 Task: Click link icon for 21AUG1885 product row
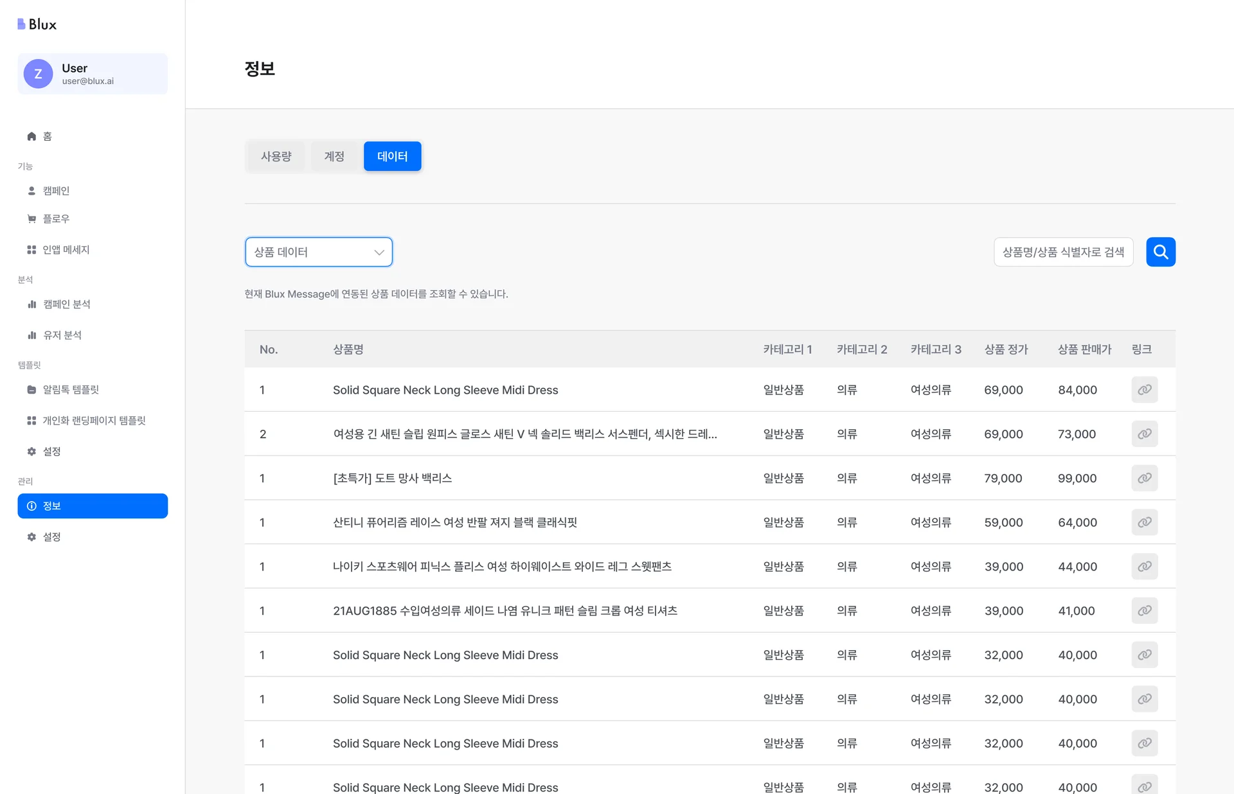coord(1144,610)
